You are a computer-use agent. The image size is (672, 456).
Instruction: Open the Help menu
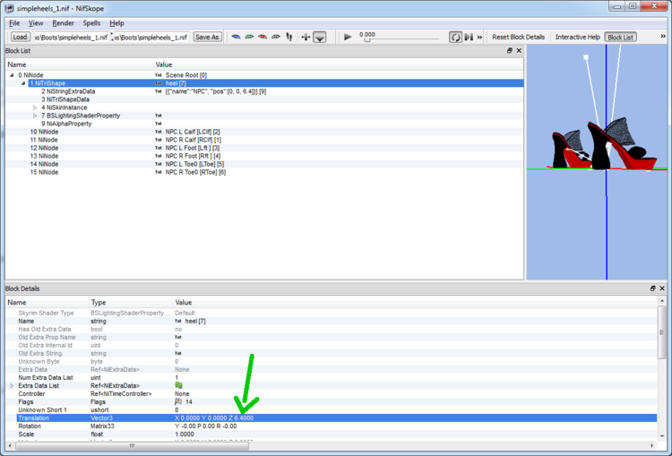[116, 23]
